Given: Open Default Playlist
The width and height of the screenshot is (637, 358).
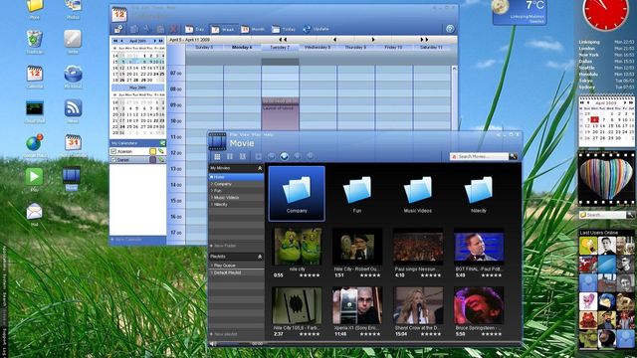Looking at the screenshot, I should pos(236,272).
